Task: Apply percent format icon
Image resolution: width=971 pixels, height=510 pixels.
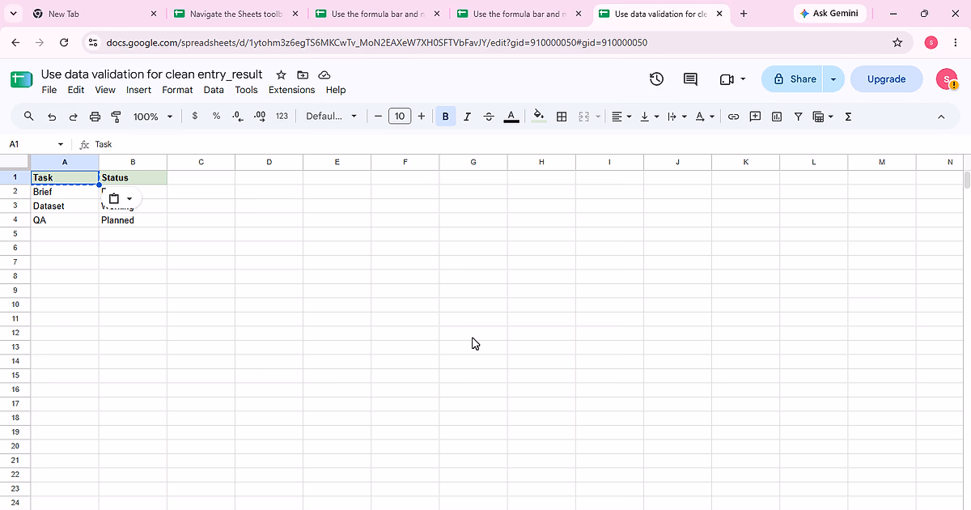Action: [x=216, y=117]
